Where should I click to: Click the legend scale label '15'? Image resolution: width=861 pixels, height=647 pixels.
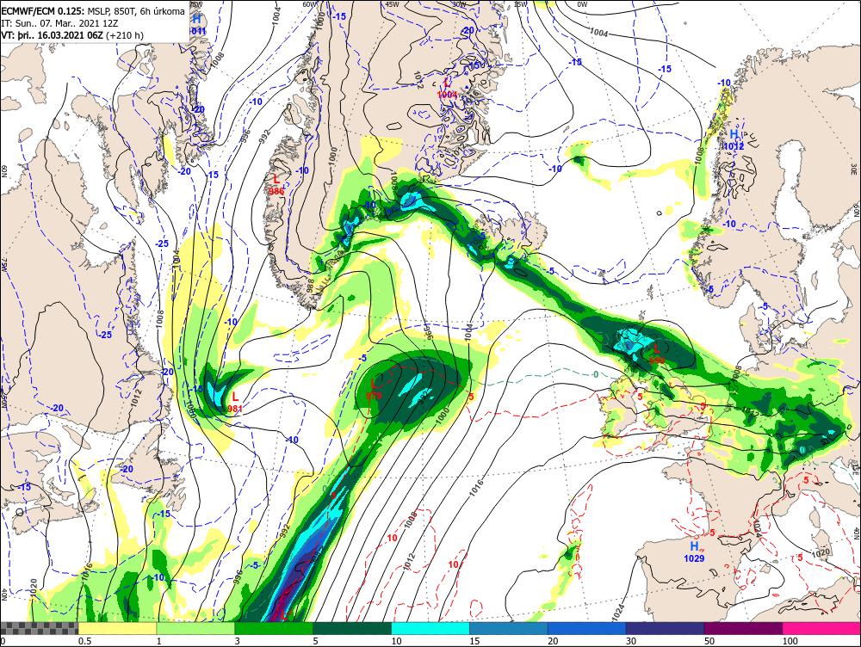(x=474, y=641)
